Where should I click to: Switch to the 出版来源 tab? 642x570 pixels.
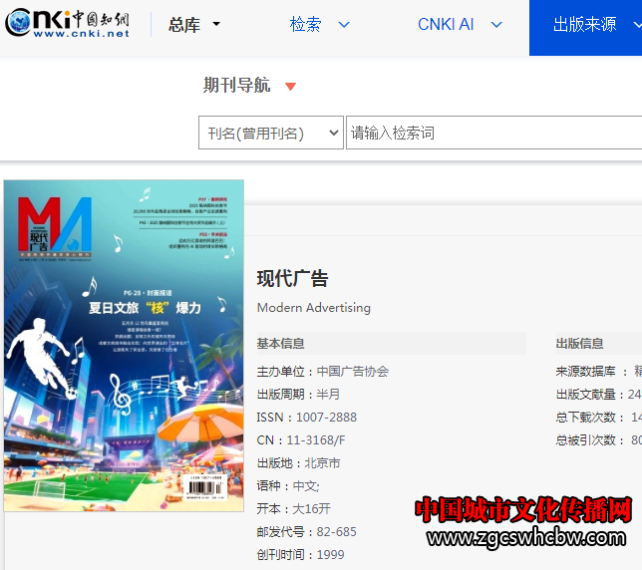pos(585,25)
